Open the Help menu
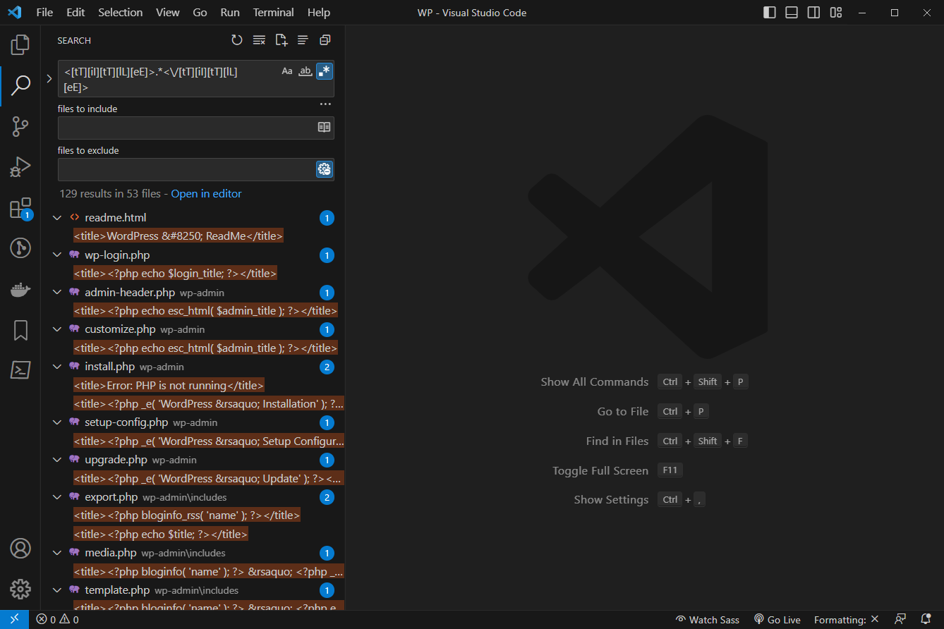The height and width of the screenshot is (629, 944). point(319,13)
